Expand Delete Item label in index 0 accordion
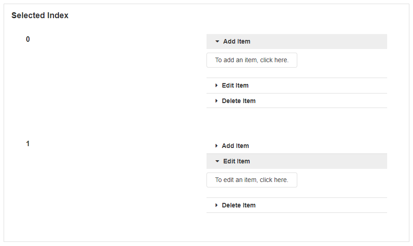 (239, 101)
